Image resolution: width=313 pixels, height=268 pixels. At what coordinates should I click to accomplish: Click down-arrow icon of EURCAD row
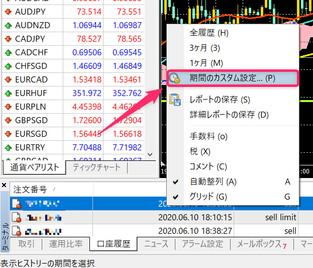pos(8,79)
